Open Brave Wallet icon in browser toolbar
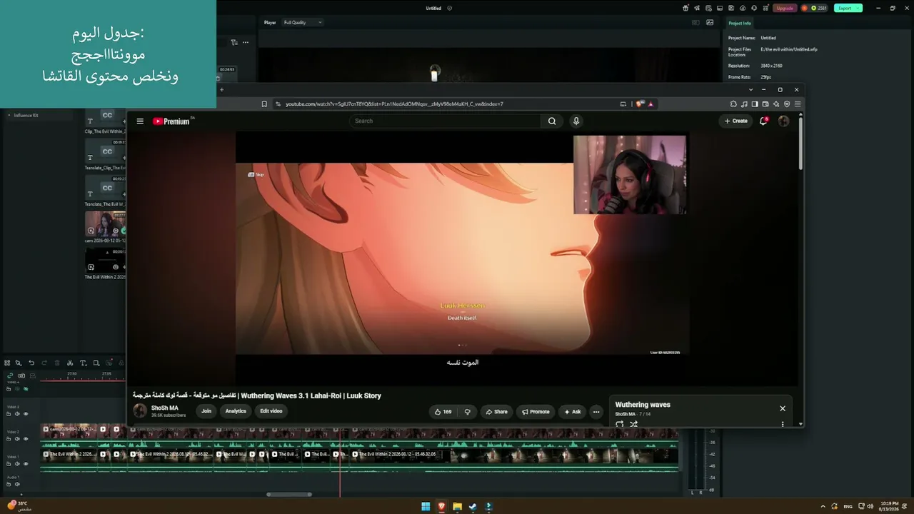Screen dimensions: 914x514 click(x=765, y=104)
